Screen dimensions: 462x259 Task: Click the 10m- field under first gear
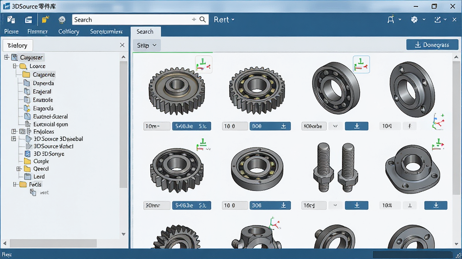pos(157,126)
